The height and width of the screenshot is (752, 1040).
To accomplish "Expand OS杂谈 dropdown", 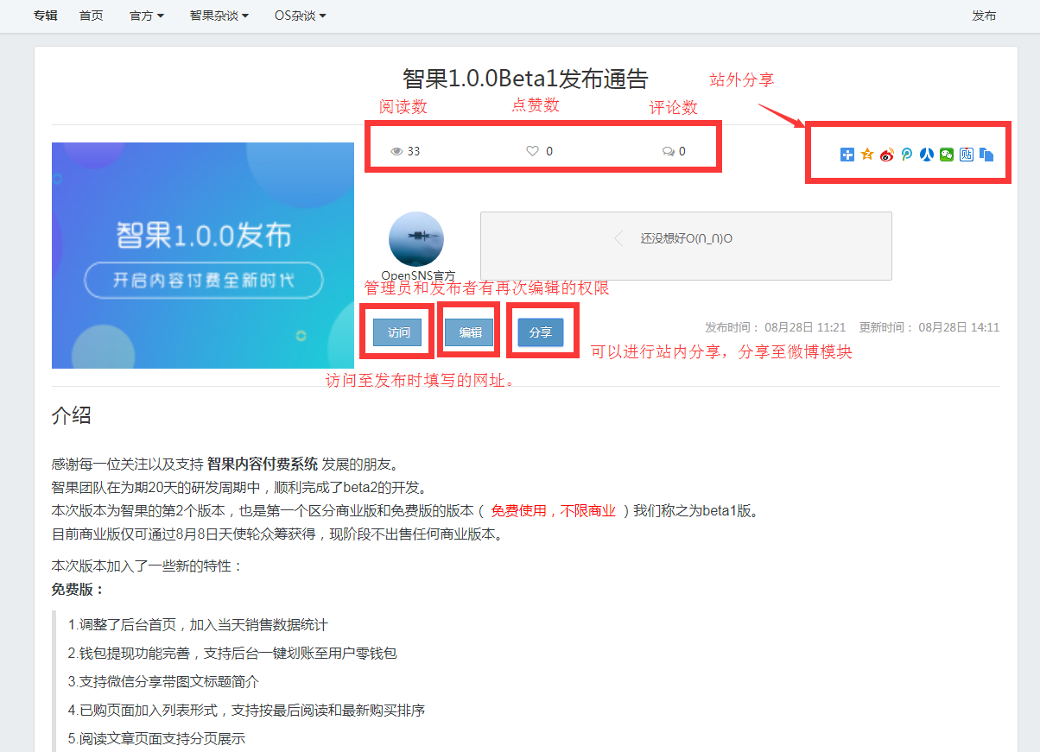I will (x=301, y=16).
